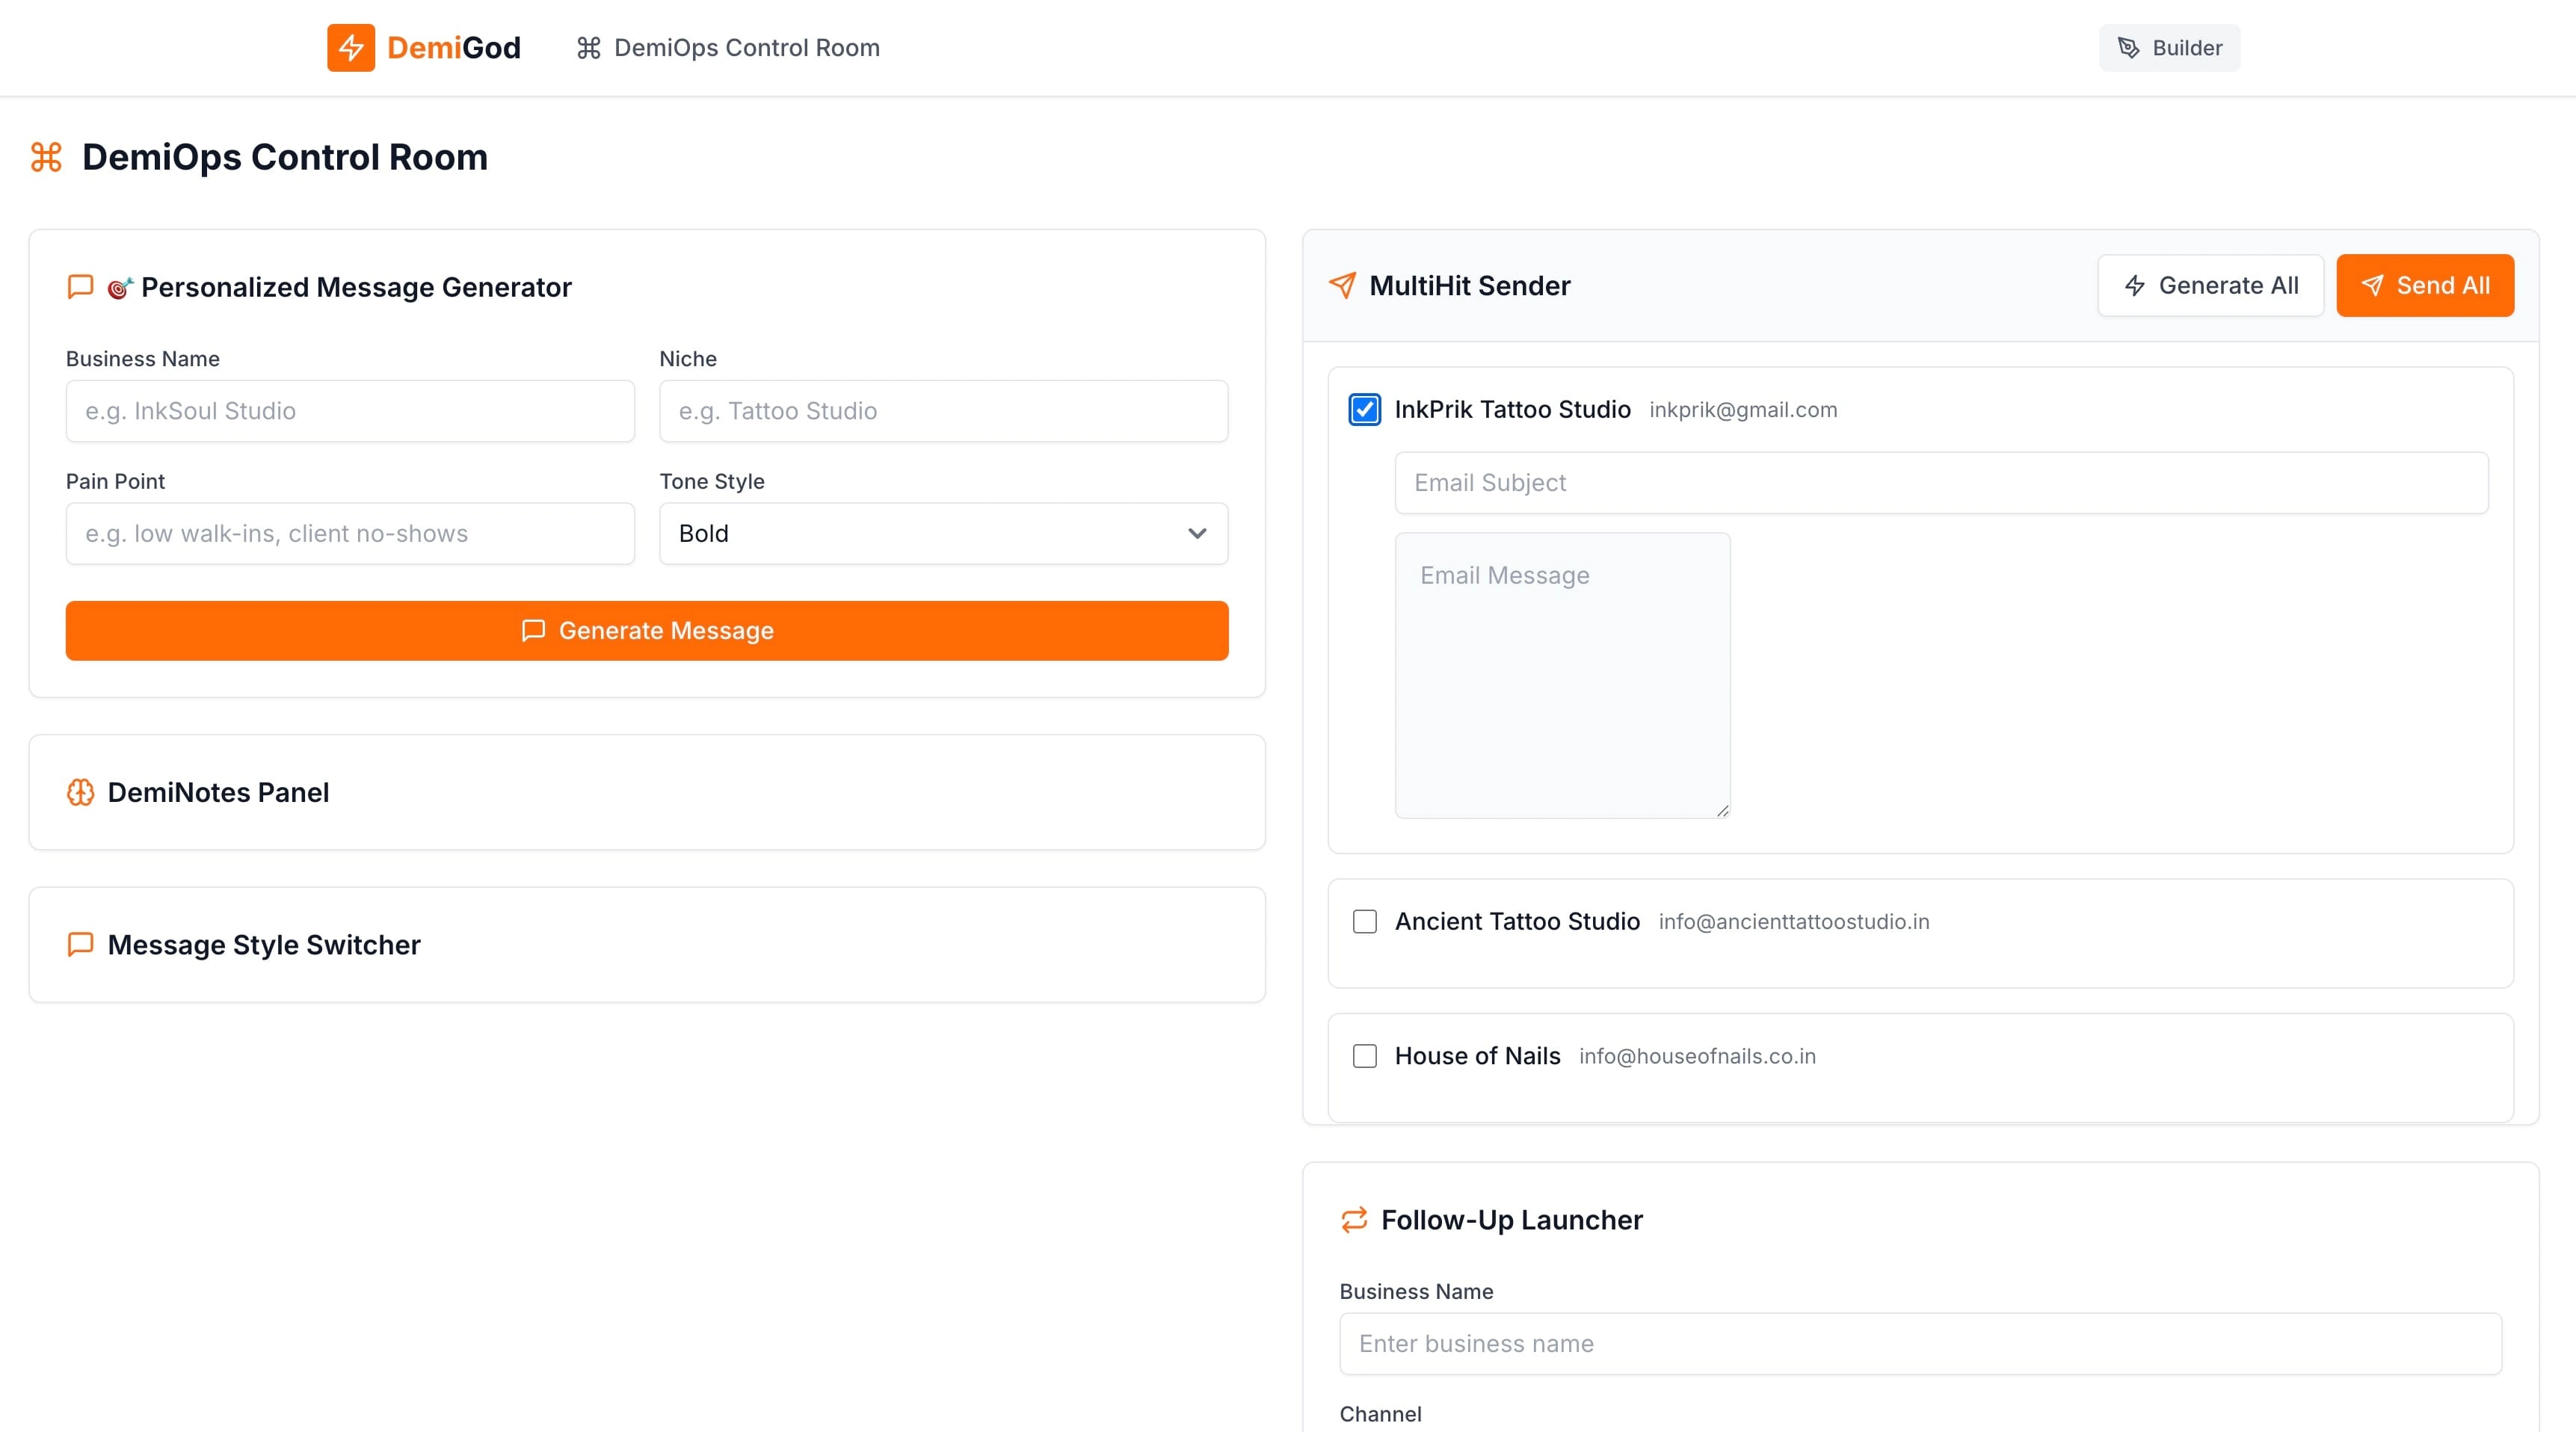Click the chat icon on Message Style Switcher
The width and height of the screenshot is (2576, 1432).
[x=80, y=944]
